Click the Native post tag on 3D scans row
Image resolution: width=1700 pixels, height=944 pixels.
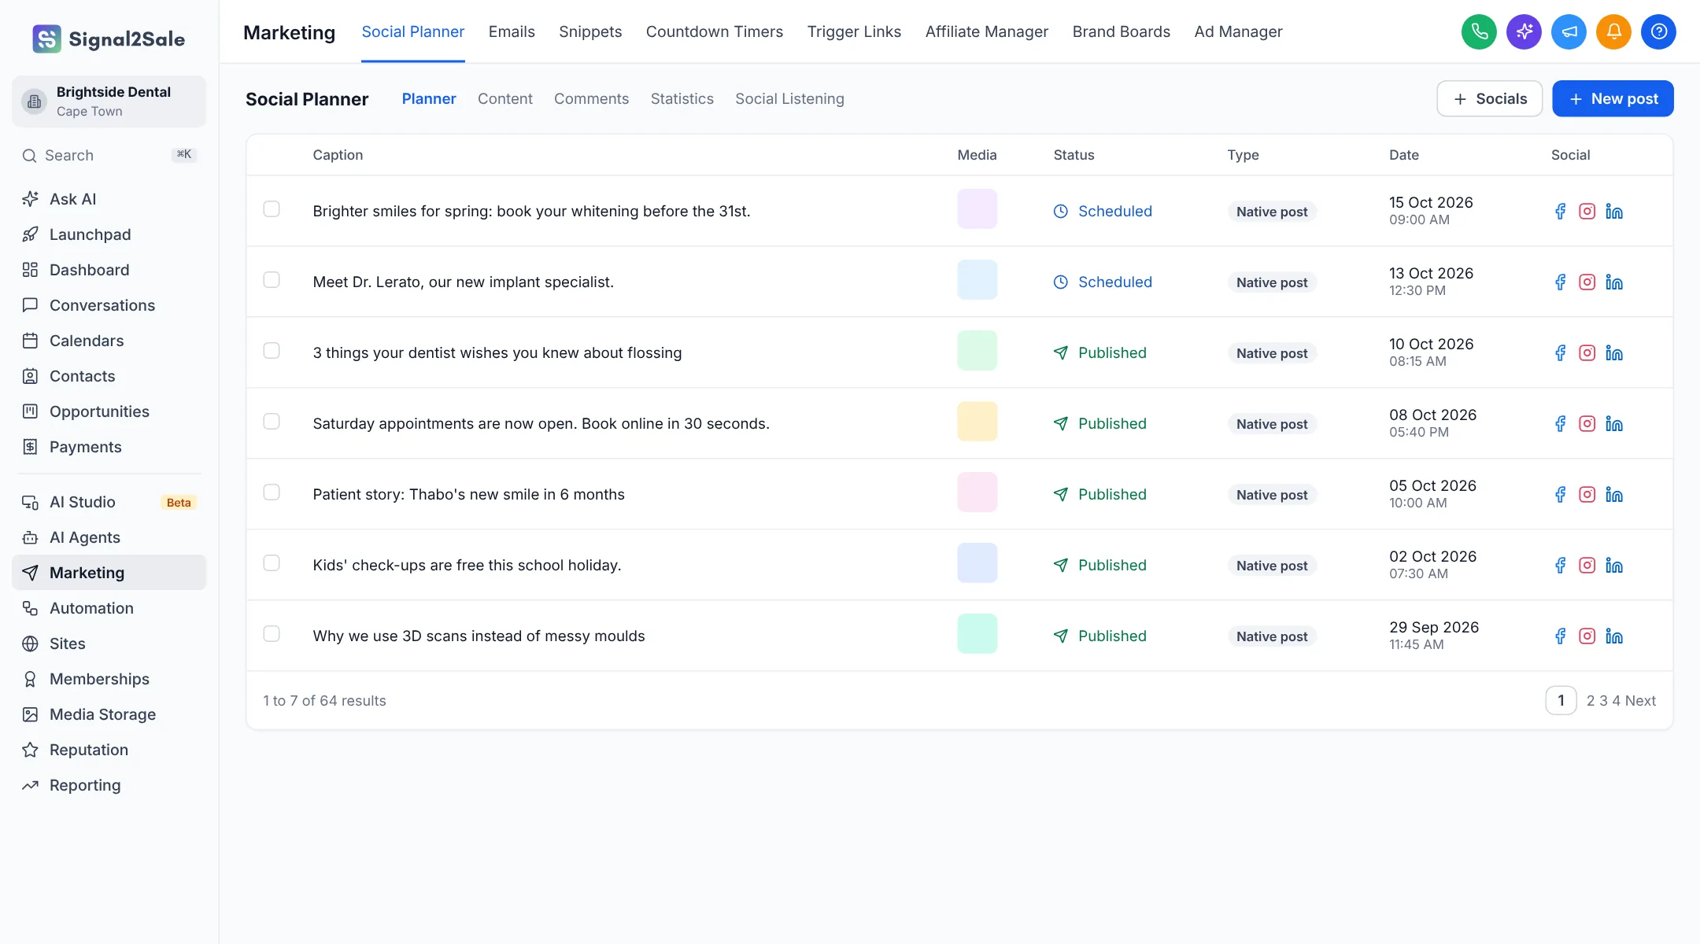tap(1272, 636)
